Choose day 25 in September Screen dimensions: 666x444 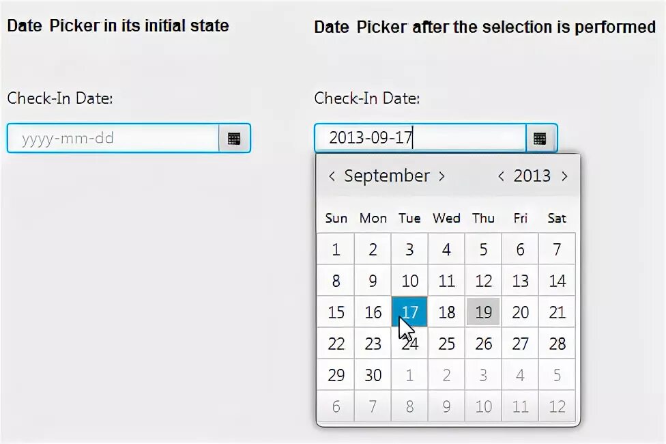pos(446,344)
